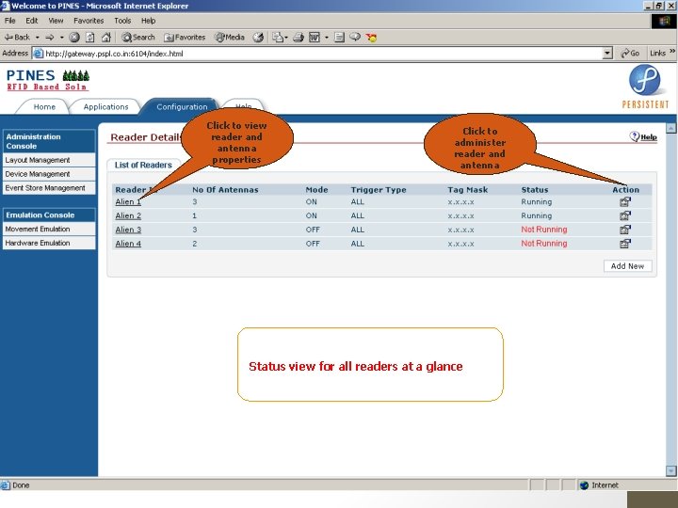Click the Go button
This screenshot has height=508, width=678.
click(x=630, y=53)
